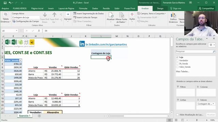This screenshot has height=122, width=218.
Task: Open the Tabela Dinâmica options icon
Action: click(5, 14)
